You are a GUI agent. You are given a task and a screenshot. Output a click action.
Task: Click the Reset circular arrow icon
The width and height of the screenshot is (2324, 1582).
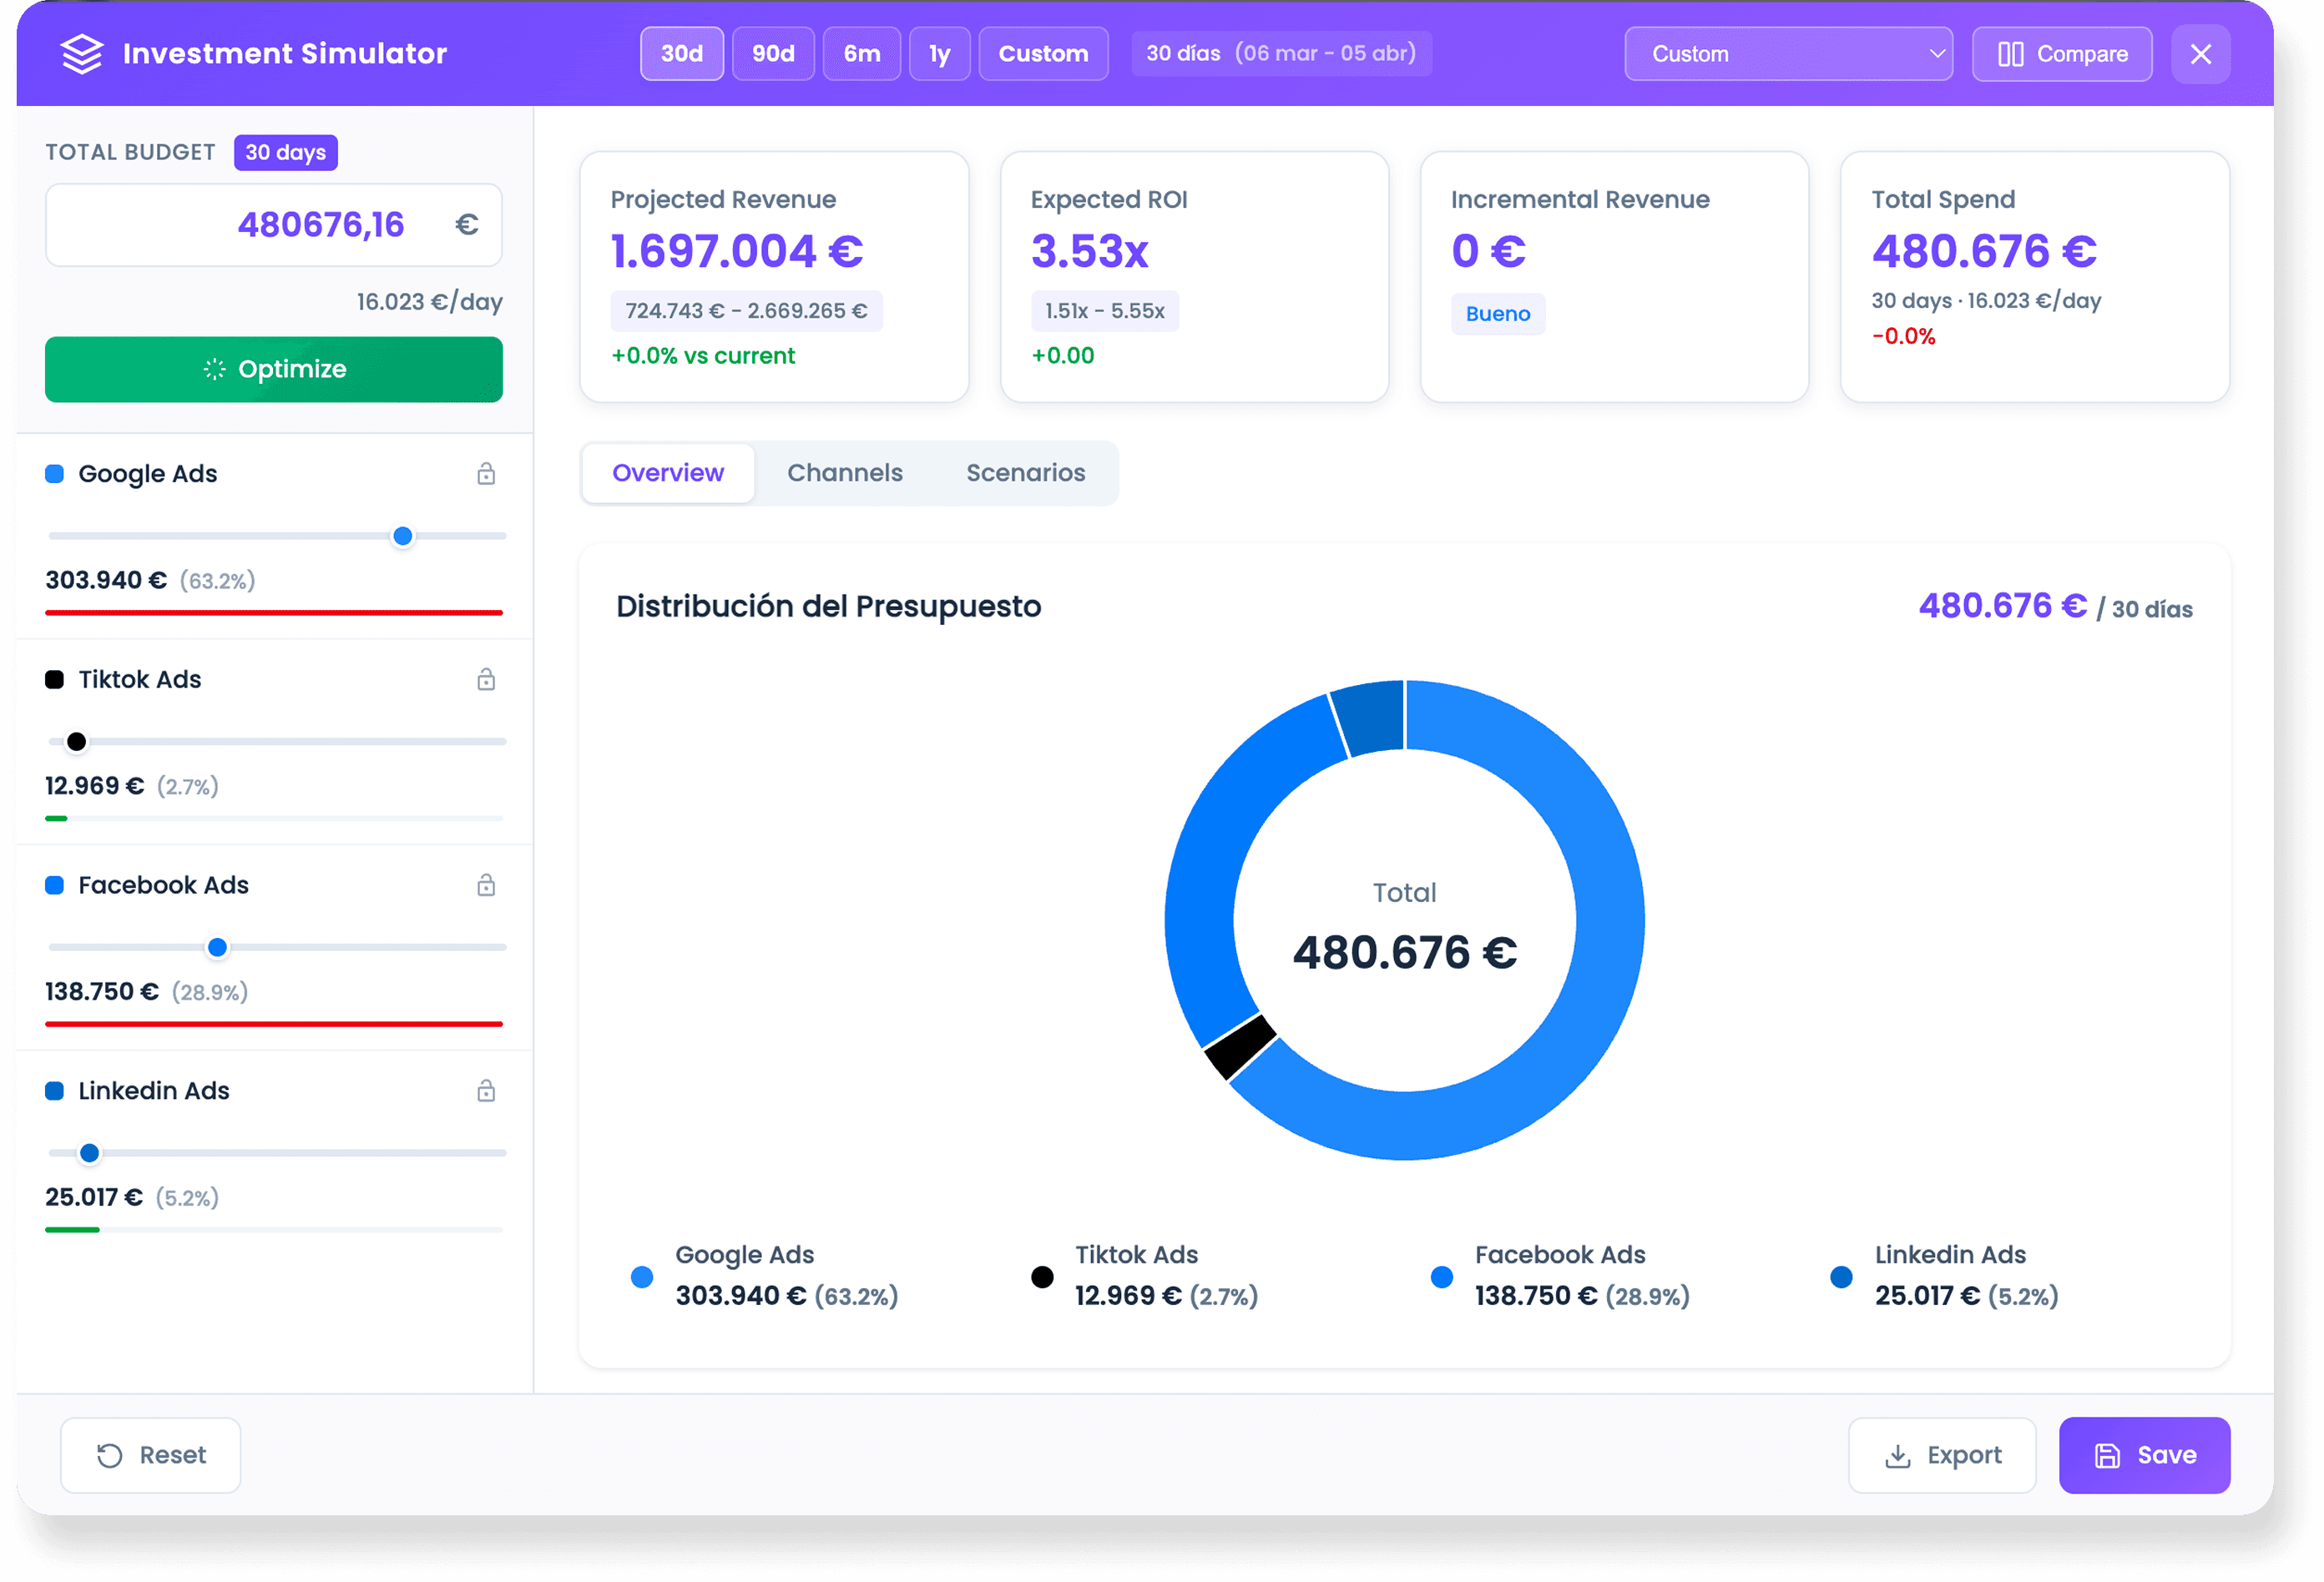click(110, 1455)
